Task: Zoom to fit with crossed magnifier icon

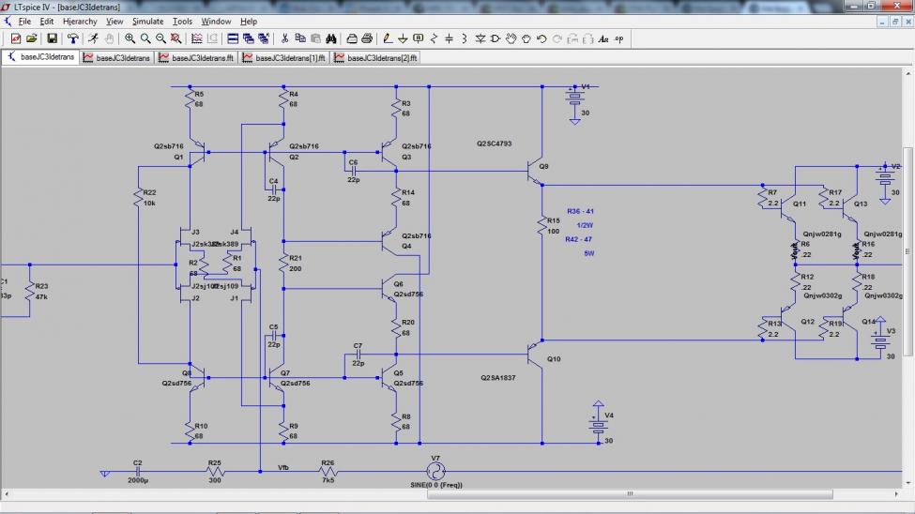Action: (x=175, y=38)
